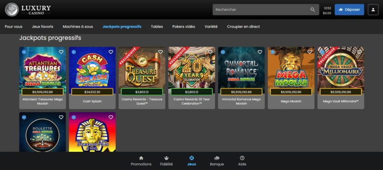Viewport: 383px width, 170px height.
Task: Click "Mega Vault Millionaire™" title
Action: [x=341, y=101]
